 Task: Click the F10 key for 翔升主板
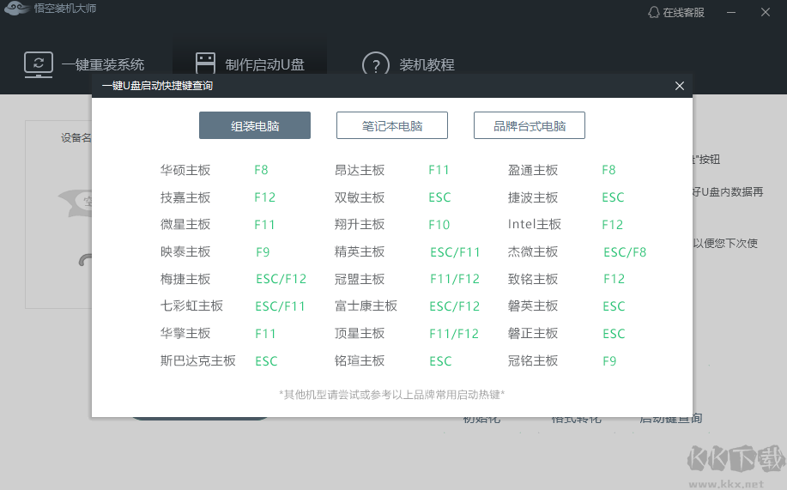(x=439, y=225)
